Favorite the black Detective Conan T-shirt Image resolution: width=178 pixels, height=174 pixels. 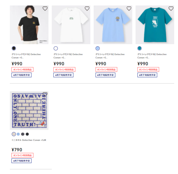[45, 9]
